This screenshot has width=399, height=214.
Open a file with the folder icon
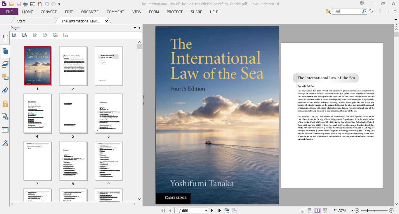(11, 4)
